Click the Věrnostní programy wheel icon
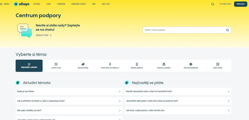This screenshot has height=120, width=249. tap(191, 64)
